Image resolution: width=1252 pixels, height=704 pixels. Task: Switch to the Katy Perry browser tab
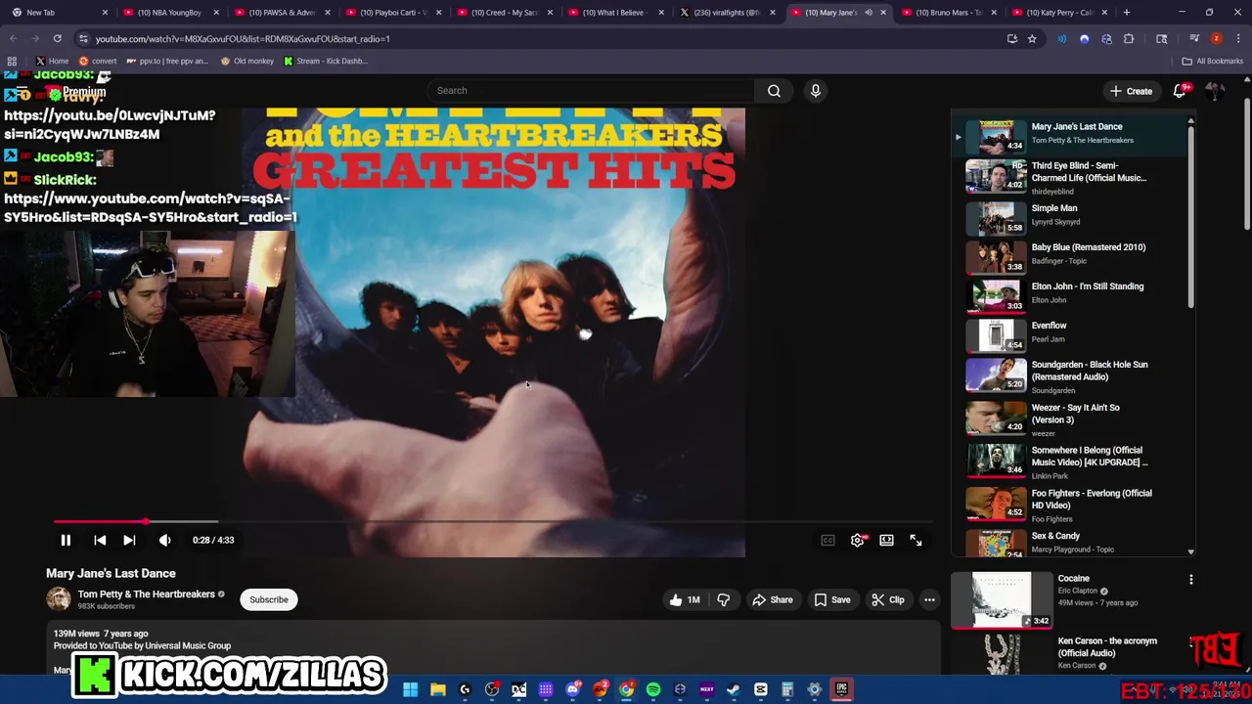1058,13
